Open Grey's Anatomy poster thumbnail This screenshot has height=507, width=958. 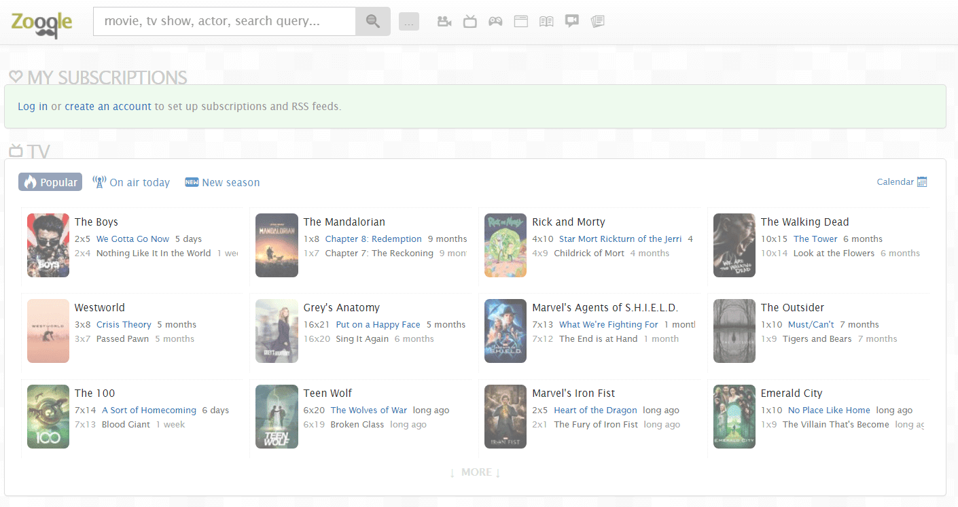(x=277, y=331)
